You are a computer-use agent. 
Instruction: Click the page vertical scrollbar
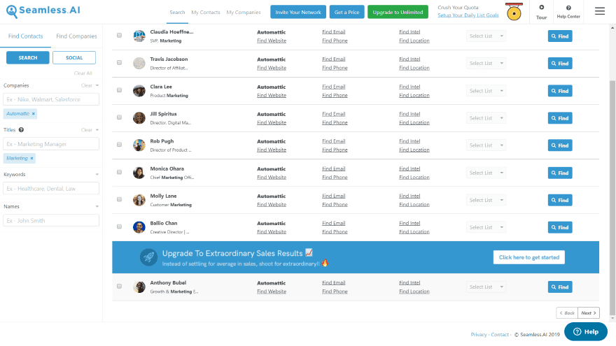[x=612, y=196]
